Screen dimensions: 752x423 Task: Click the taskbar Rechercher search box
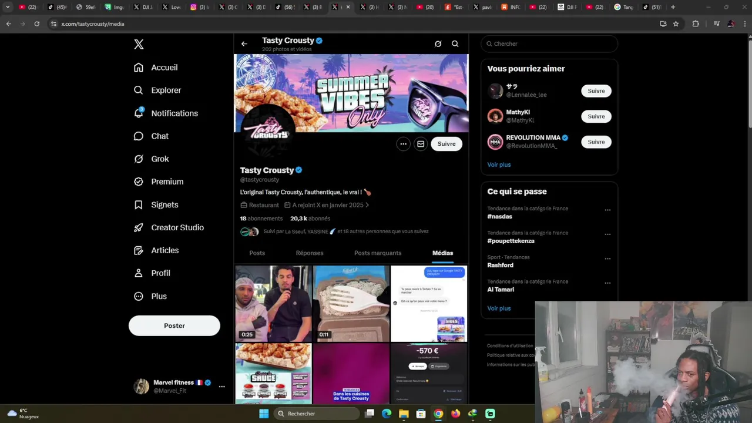tap(317, 414)
